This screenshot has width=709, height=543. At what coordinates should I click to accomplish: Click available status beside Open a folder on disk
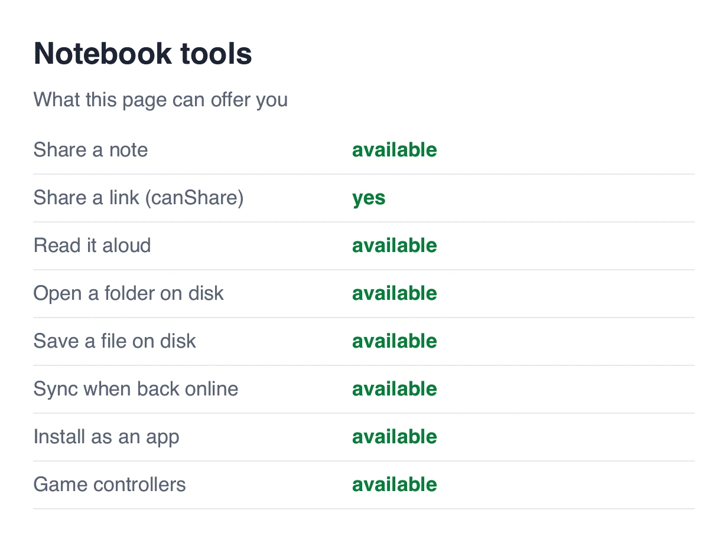point(395,293)
